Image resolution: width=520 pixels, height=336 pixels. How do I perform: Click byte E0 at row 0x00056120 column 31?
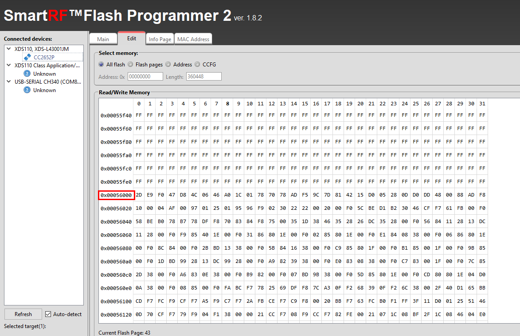(482, 314)
